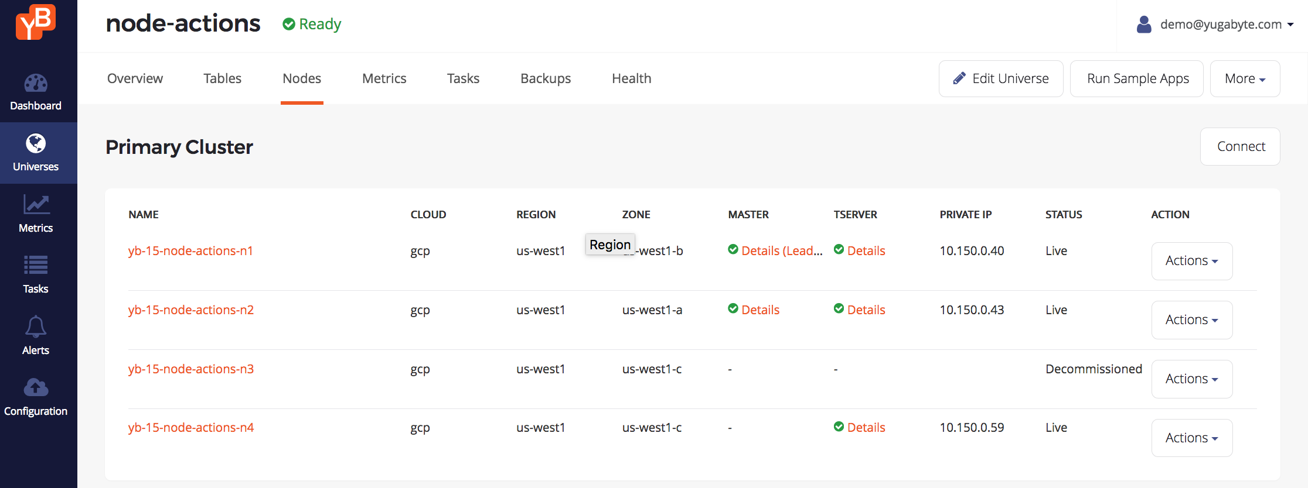Image resolution: width=1308 pixels, height=488 pixels.
Task: Click master green check icon for n2
Action: tap(733, 308)
